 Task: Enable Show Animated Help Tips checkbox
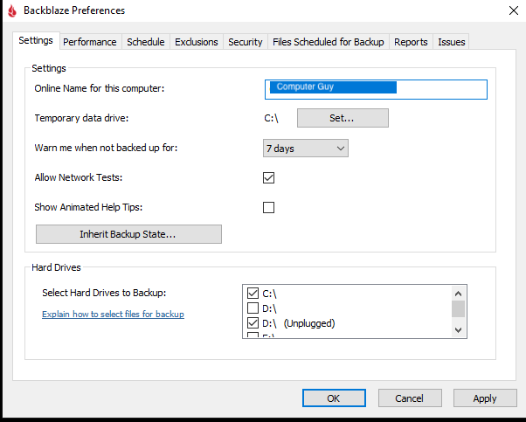(x=268, y=207)
